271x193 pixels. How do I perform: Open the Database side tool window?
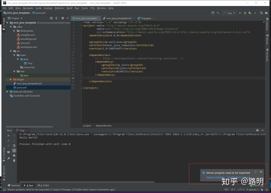click(x=267, y=24)
